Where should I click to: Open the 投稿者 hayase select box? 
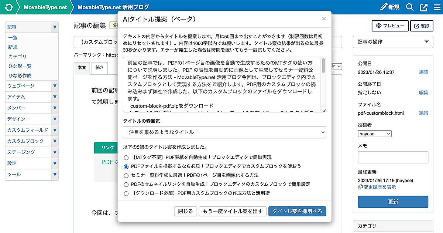coord(375,134)
